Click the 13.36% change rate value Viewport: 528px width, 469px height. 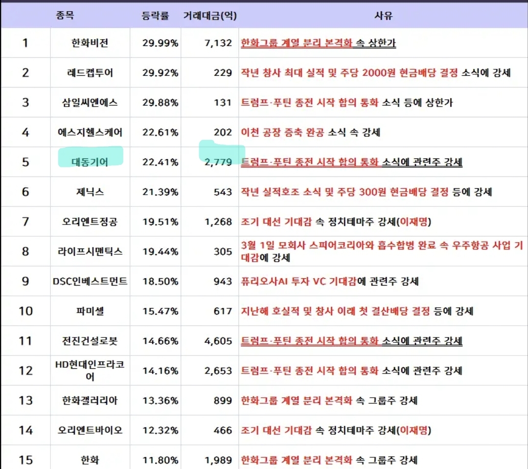click(160, 401)
